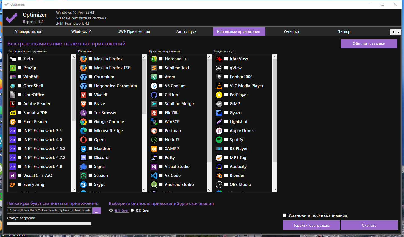Viewport: 404px width, 237px height.
Task: Click Internet list scroll-down arrow
Action: tap(144, 190)
